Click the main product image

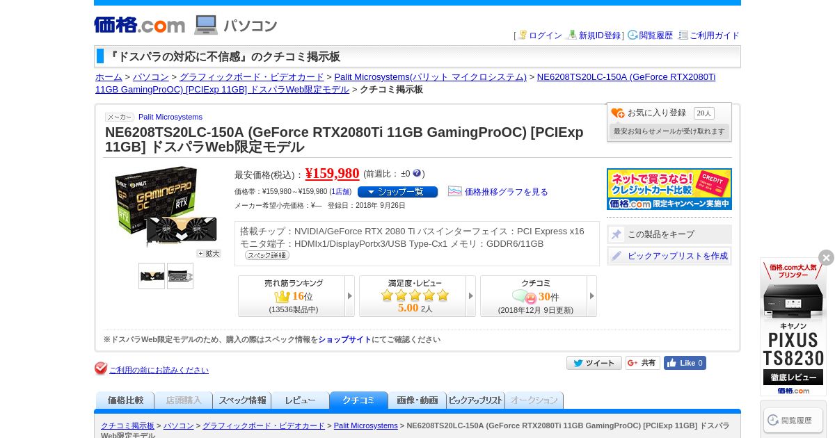click(166, 206)
